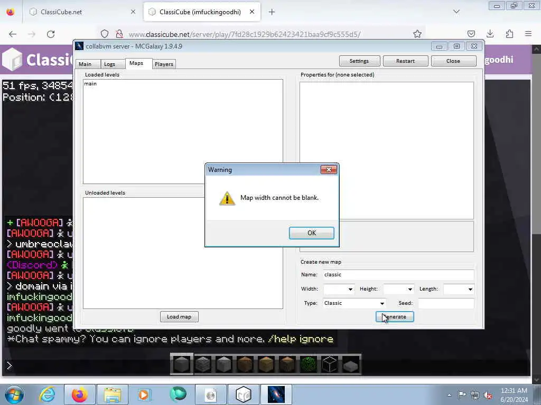This screenshot has height=405, width=541.
Task: Close the ClassiCube (imfuckingoodhi) tab
Action: click(252, 12)
